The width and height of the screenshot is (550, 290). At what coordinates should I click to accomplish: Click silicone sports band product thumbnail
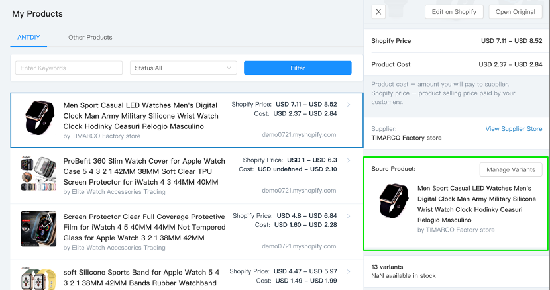click(x=38, y=279)
